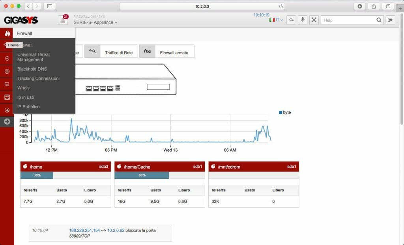Open the Firewall armato button
The width and height of the screenshot is (404, 245).
tap(167, 51)
